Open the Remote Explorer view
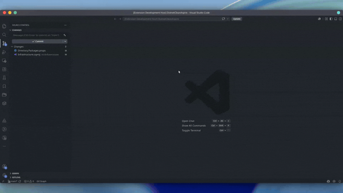 click(x=4, y=61)
